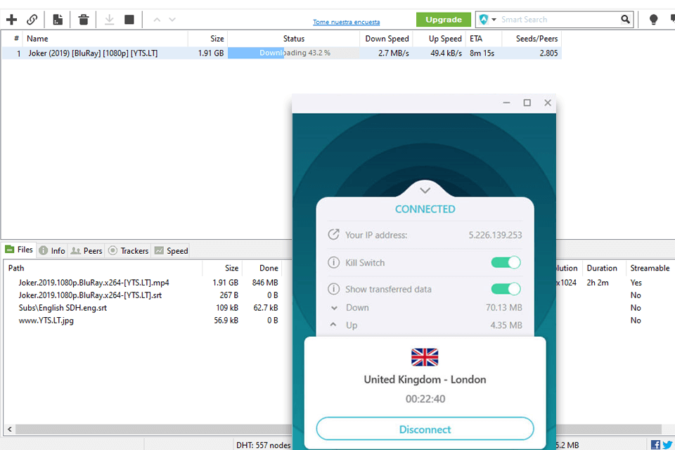Select Subs\English SDH.eng.srt file
Image resolution: width=675 pixels, height=450 pixels.
coord(63,307)
